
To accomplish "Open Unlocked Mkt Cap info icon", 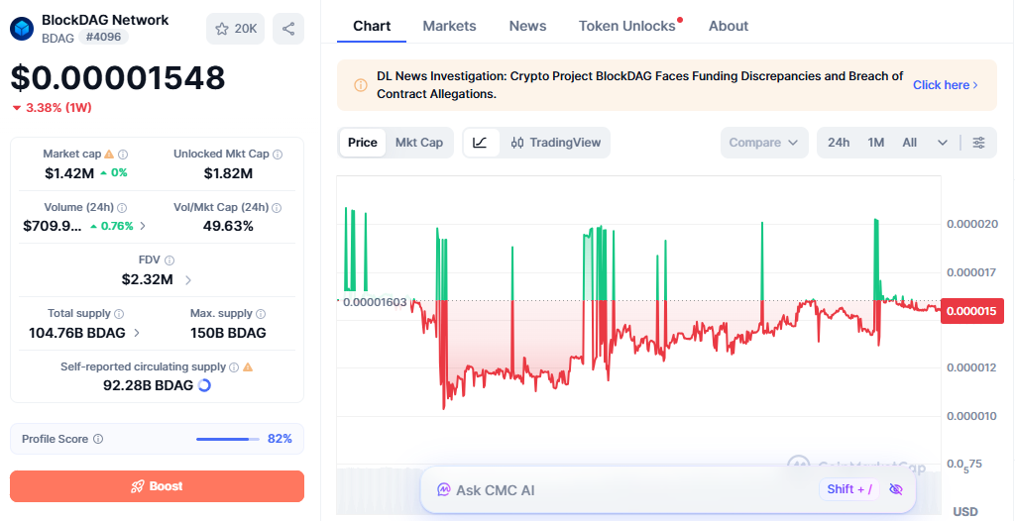I will 278,155.
